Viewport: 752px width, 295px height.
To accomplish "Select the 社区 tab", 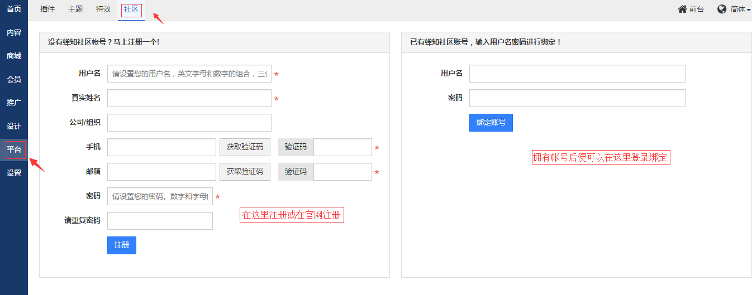I will pyautogui.click(x=131, y=9).
